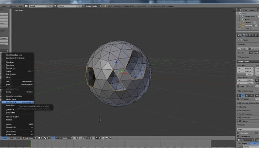Open the 3D view shading mode selector
The width and height of the screenshot is (259, 148).
click(40, 138)
